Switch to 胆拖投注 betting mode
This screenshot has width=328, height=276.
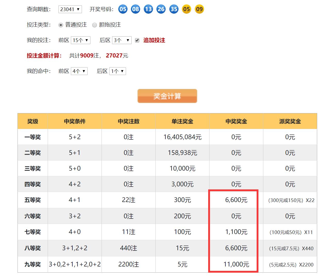(x=95, y=25)
